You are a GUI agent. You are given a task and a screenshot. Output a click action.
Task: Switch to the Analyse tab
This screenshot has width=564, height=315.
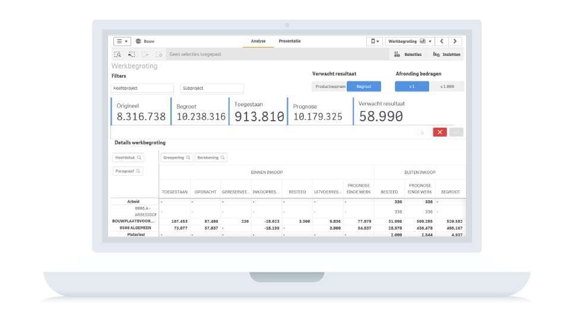258,41
